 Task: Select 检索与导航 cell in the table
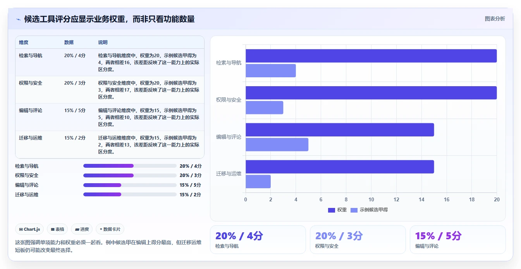[31, 56]
